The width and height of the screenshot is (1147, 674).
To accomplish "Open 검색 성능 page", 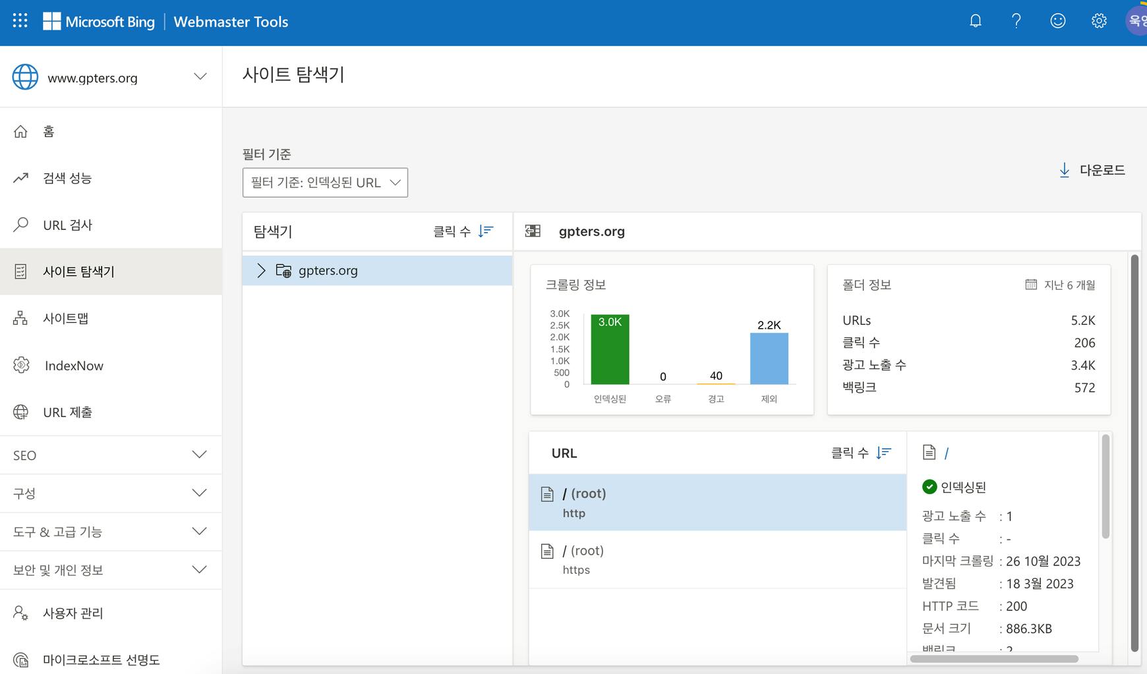I will (111, 178).
